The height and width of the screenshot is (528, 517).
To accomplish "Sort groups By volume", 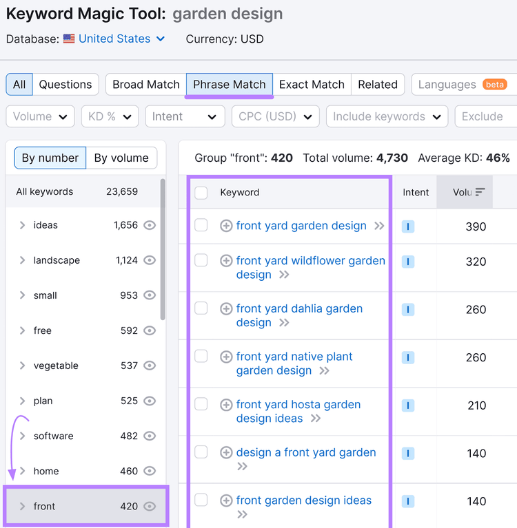I will click(121, 158).
